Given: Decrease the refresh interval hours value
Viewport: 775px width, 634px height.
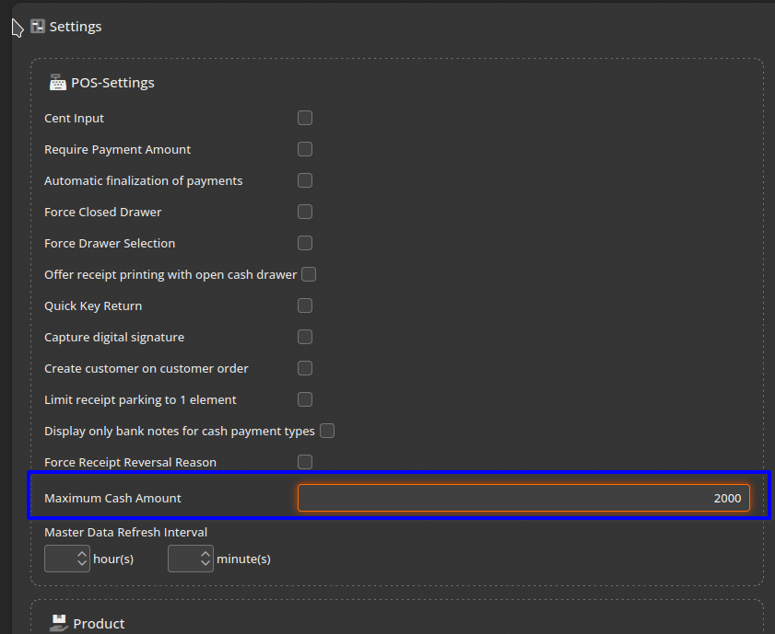Looking at the screenshot, I should pos(81,564).
